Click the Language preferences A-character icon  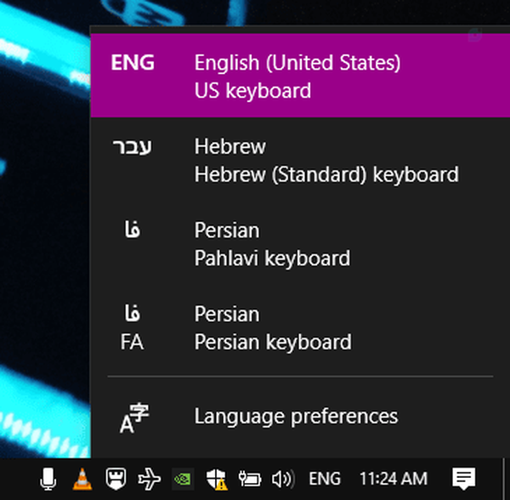[x=133, y=418]
